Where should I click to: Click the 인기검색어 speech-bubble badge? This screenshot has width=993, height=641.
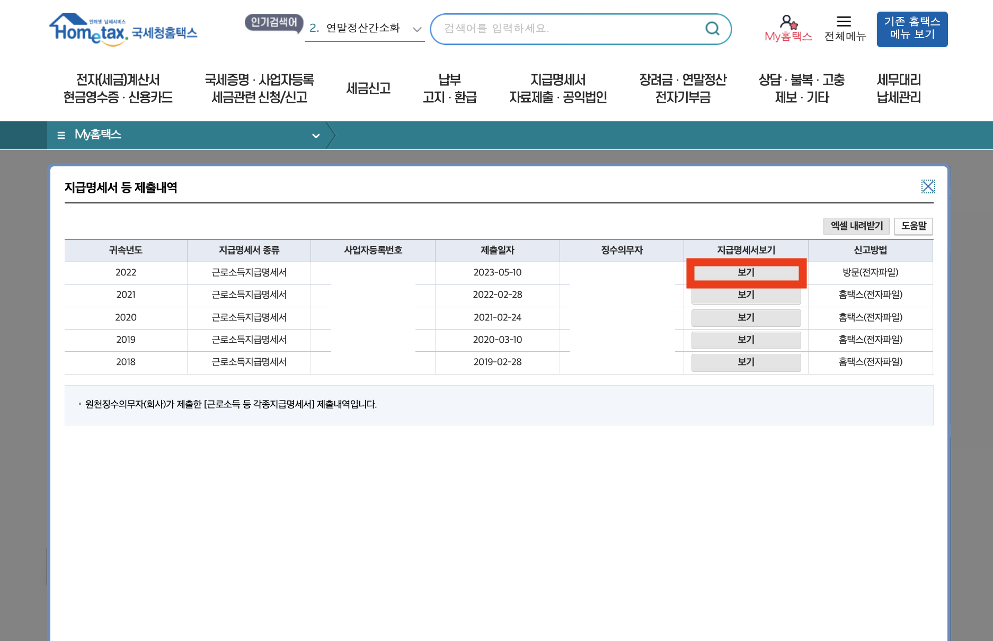pyautogui.click(x=273, y=23)
